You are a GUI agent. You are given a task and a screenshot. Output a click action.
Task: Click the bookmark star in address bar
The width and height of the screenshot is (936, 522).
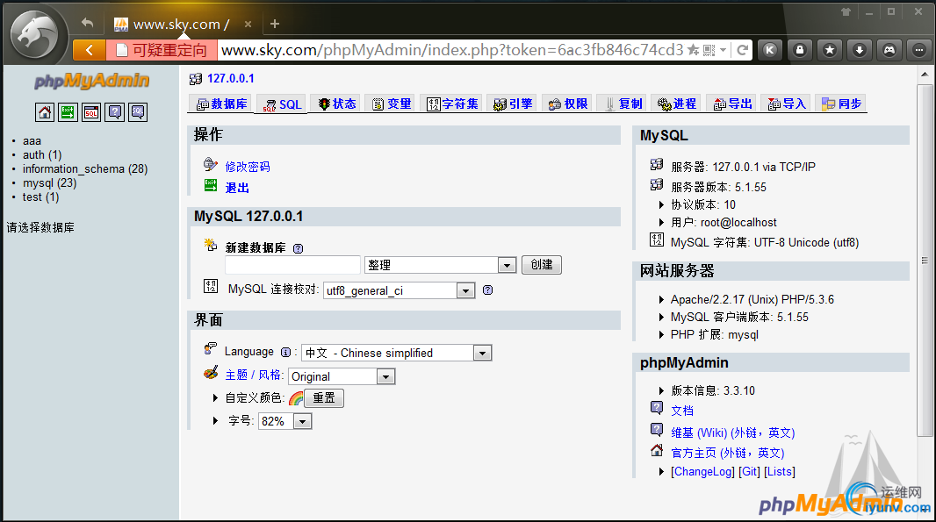[x=693, y=50]
